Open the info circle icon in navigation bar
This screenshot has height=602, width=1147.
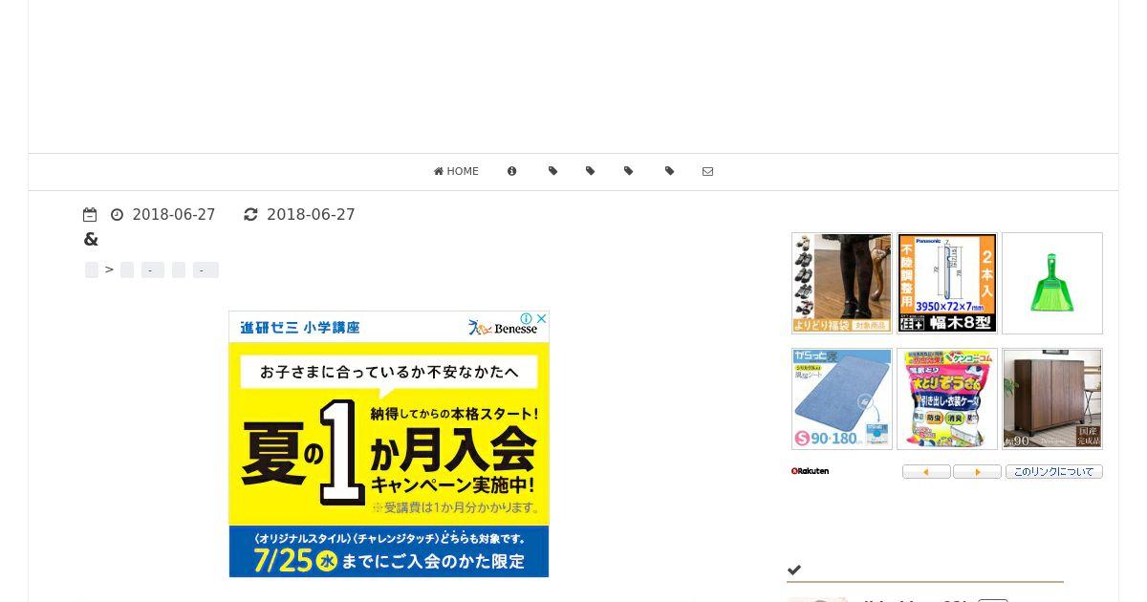(512, 172)
